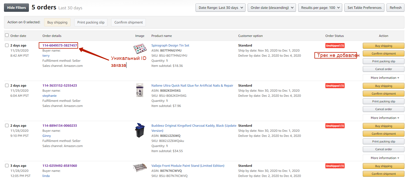
Task: Open the Buddeez Original Kingsford Charcoal Kaddy link
Action: coord(194,126)
